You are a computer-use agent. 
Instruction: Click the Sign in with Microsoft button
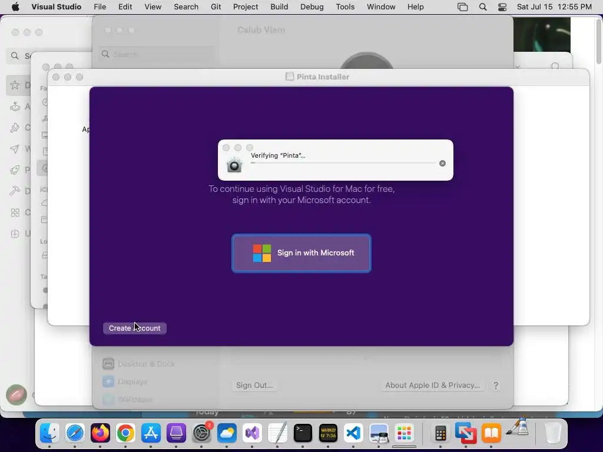click(x=301, y=253)
